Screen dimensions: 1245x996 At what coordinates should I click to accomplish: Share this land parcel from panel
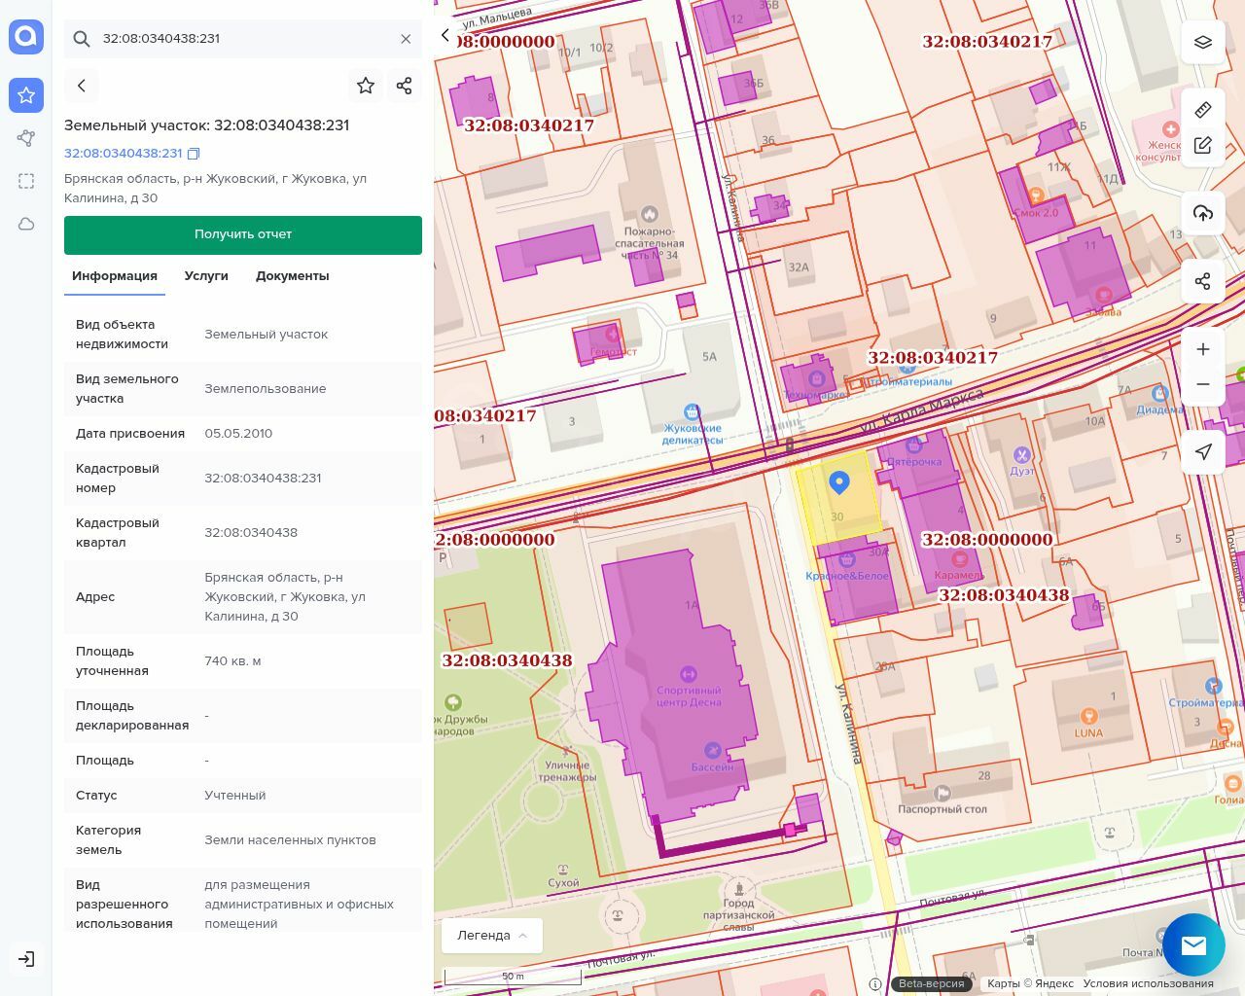pos(405,86)
